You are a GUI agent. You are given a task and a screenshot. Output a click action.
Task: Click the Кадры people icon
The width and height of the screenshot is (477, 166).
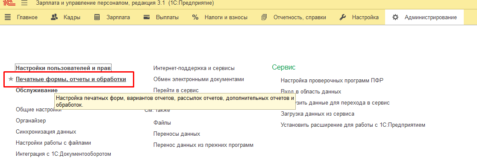54,17
